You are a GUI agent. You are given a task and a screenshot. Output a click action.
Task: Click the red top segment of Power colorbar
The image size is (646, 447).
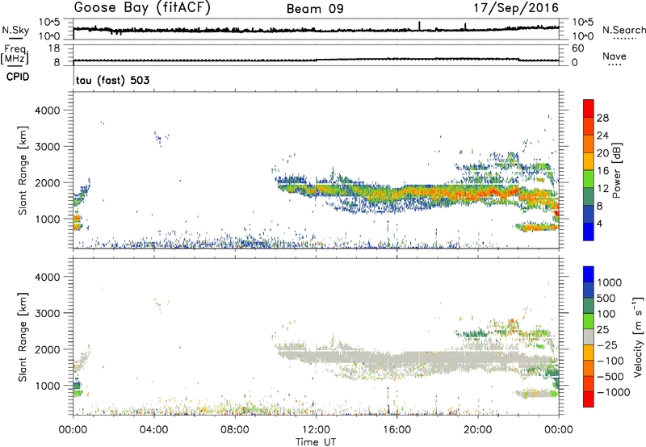coord(589,108)
